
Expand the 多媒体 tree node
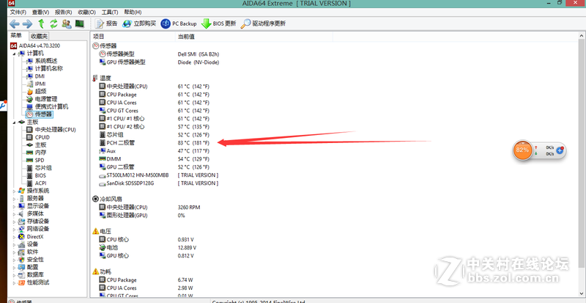point(14,213)
